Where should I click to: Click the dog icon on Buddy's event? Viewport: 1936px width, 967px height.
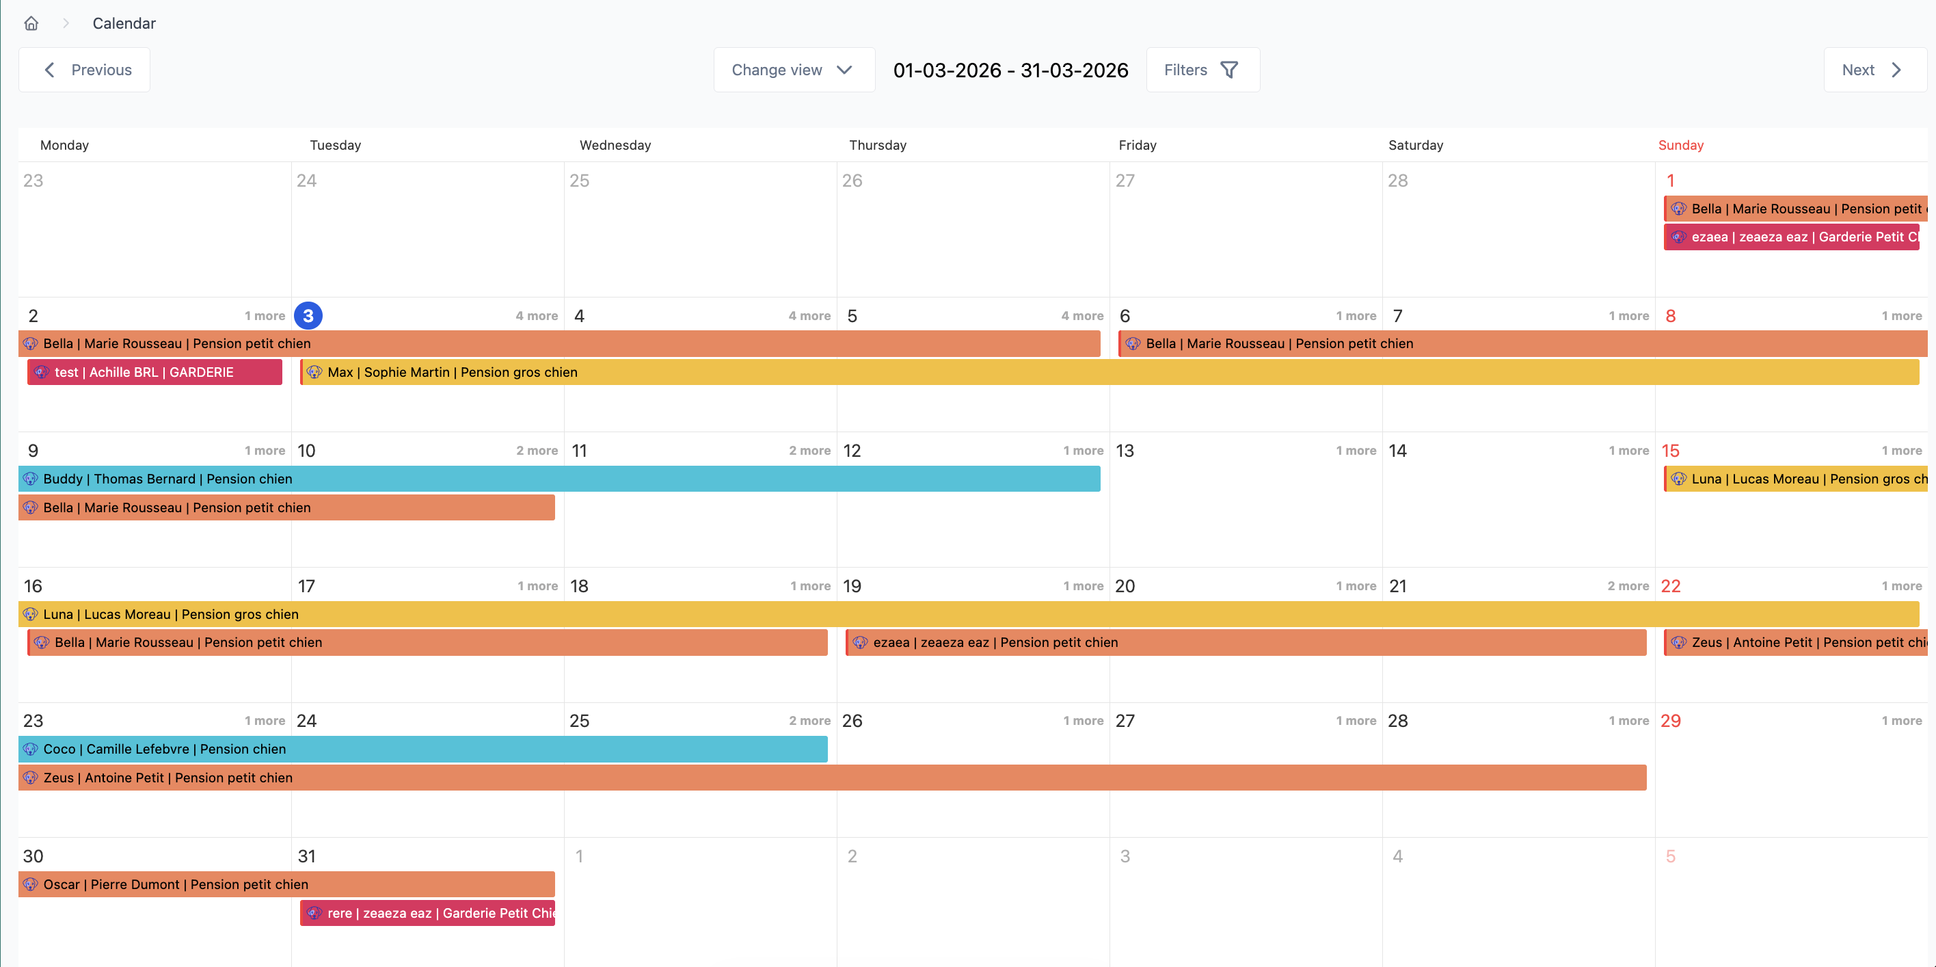(x=30, y=479)
